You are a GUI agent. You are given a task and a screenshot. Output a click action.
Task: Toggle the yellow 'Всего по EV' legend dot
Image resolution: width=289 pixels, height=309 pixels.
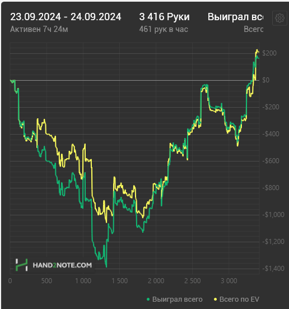pos(215,299)
